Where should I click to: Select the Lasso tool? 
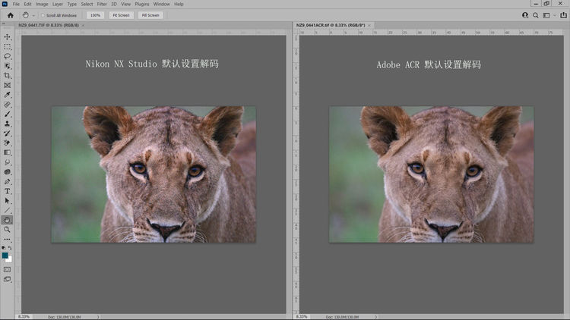[8, 56]
